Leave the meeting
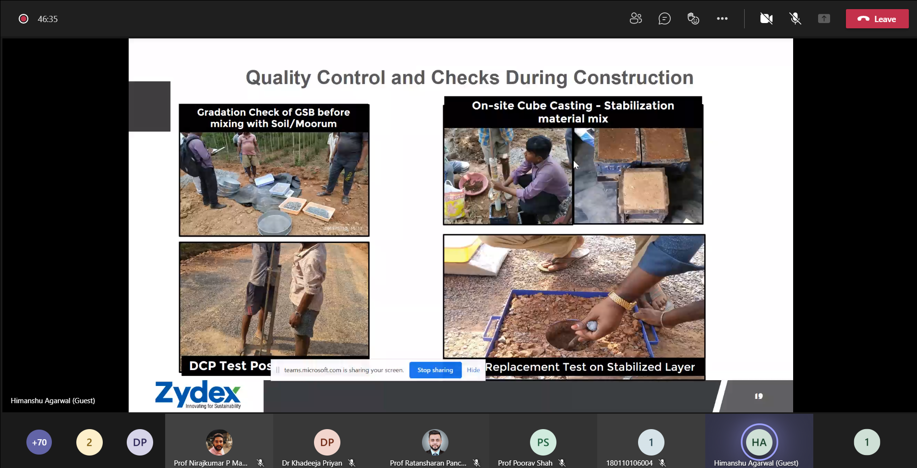The width and height of the screenshot is (917, 468). (x=877, y=19)
